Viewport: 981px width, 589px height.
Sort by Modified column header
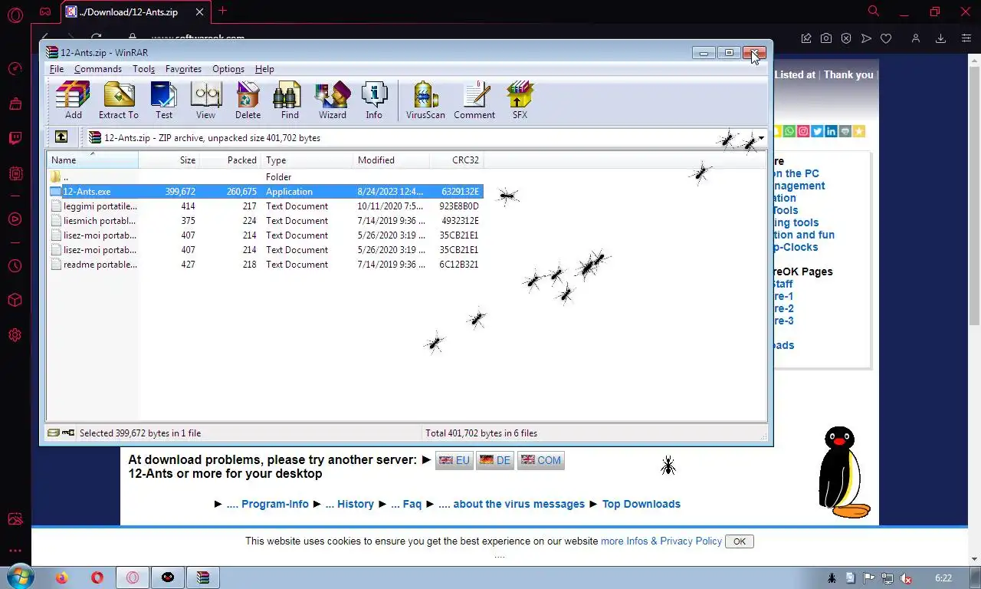coord(391,160)
